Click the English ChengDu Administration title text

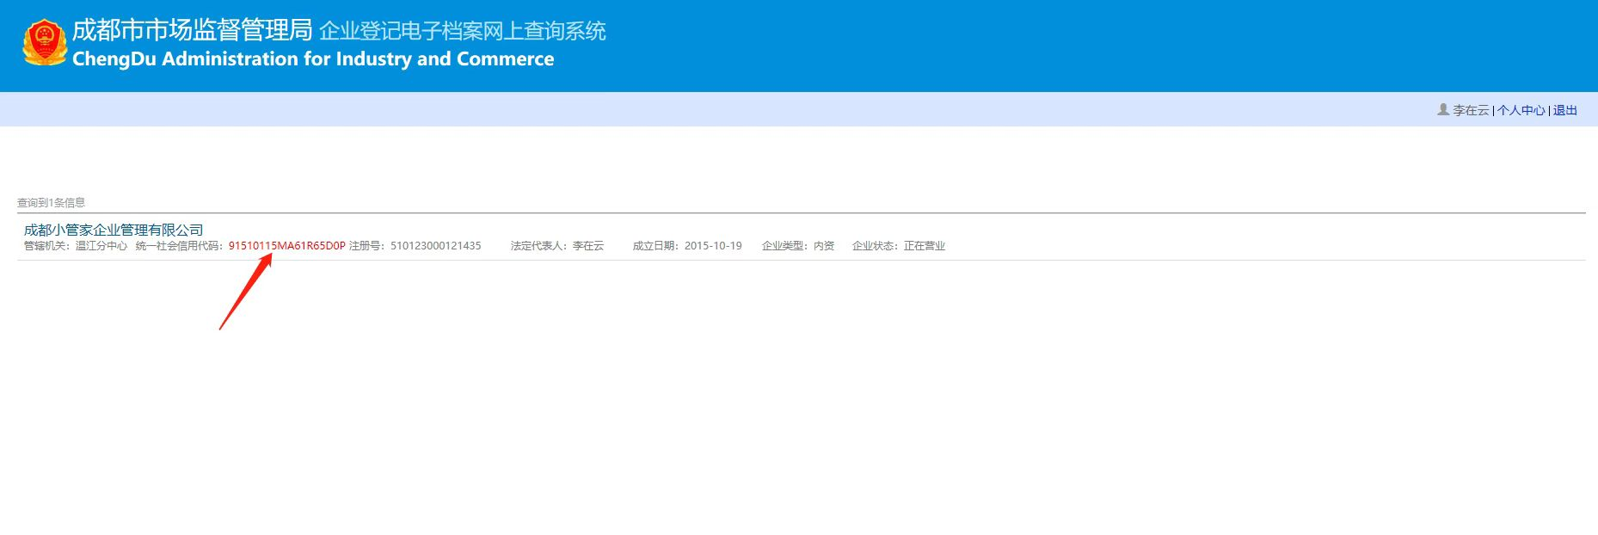313,59
